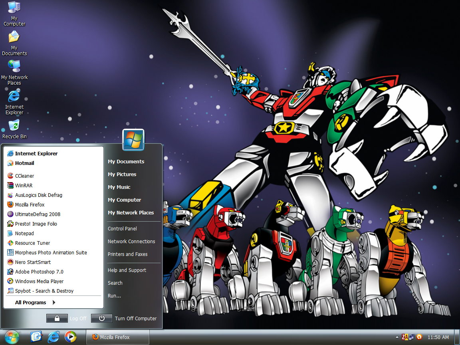Viewport: 460px width, 345px height.
Task: Open Network Connections
Action: [131, 242]
